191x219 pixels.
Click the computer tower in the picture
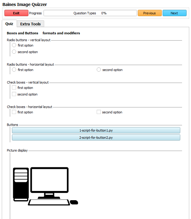(21, 184)
